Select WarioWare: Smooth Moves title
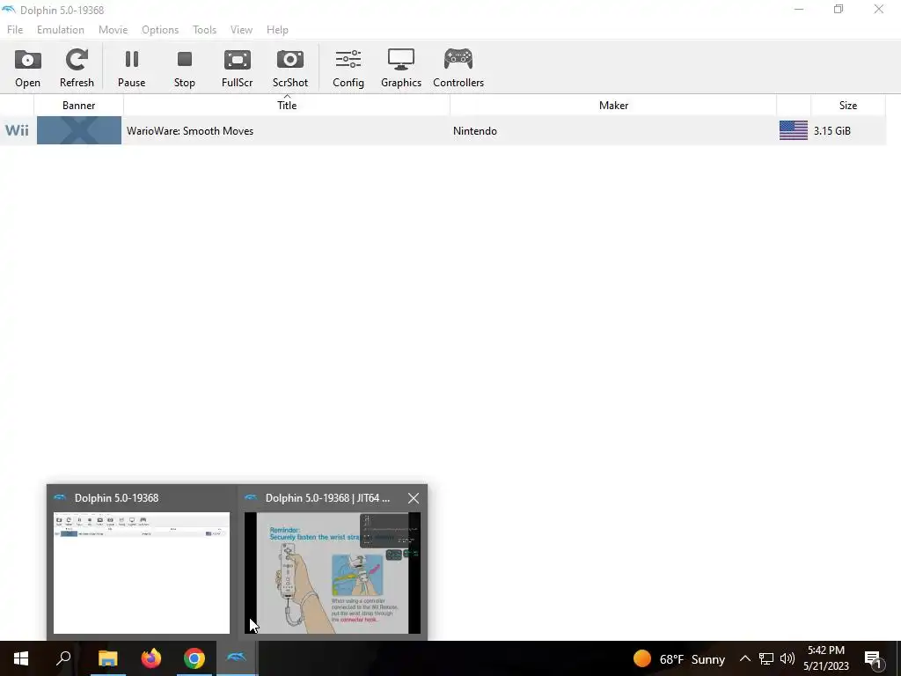Screen dimensions: 901x676 click(x=190, y=131)
